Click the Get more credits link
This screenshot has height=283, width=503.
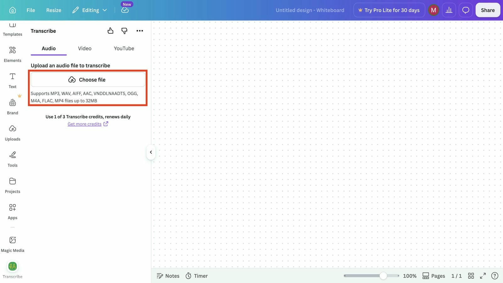88,124
